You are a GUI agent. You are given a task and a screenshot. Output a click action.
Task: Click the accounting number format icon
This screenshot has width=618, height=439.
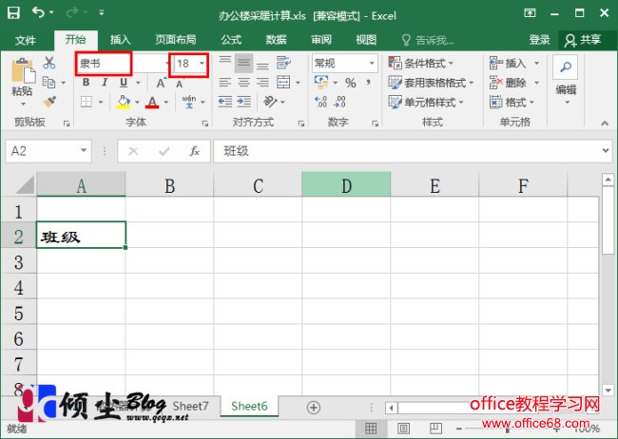[321, 82]
